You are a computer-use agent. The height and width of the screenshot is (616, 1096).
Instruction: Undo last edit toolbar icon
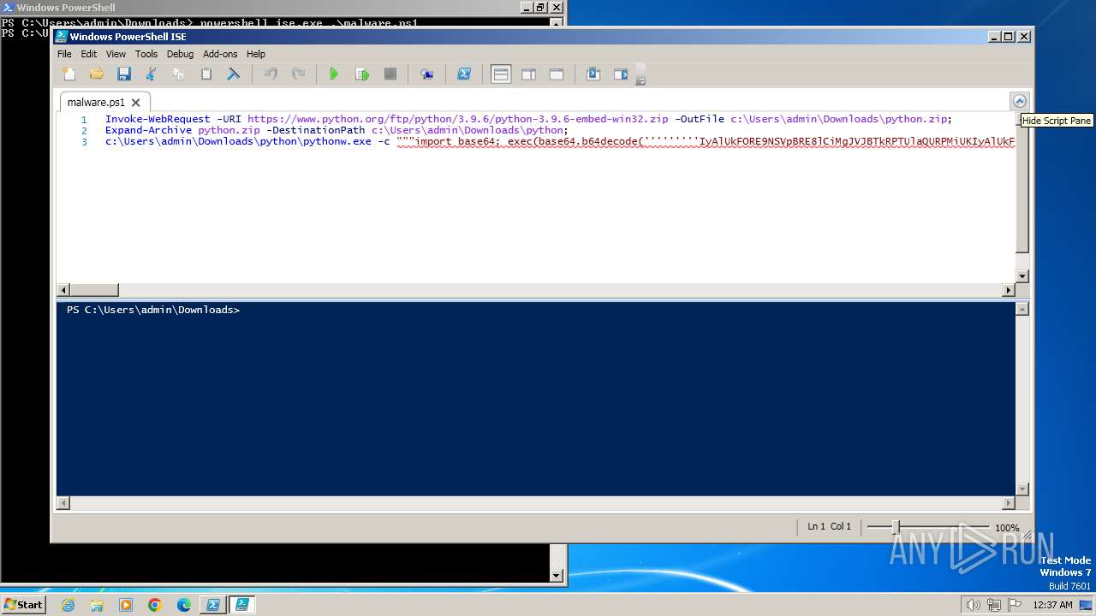click(271, 74)
